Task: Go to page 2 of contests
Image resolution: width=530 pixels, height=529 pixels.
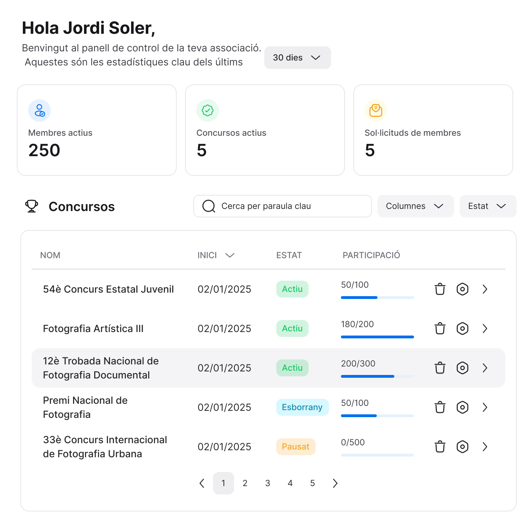Action: [x=245, y=483]
